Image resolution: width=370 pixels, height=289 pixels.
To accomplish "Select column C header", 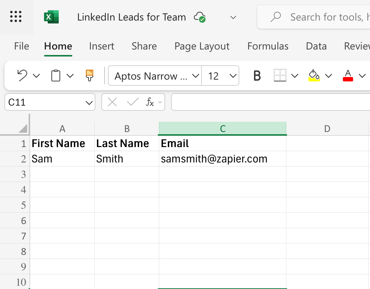I will 222,129.
